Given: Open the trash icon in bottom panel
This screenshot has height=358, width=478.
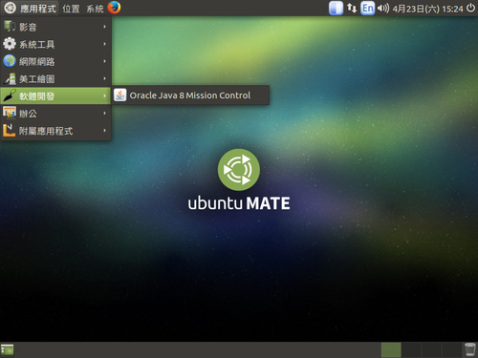Looking at the screenshot, I should pyautogui.click(x=469, y=349).
